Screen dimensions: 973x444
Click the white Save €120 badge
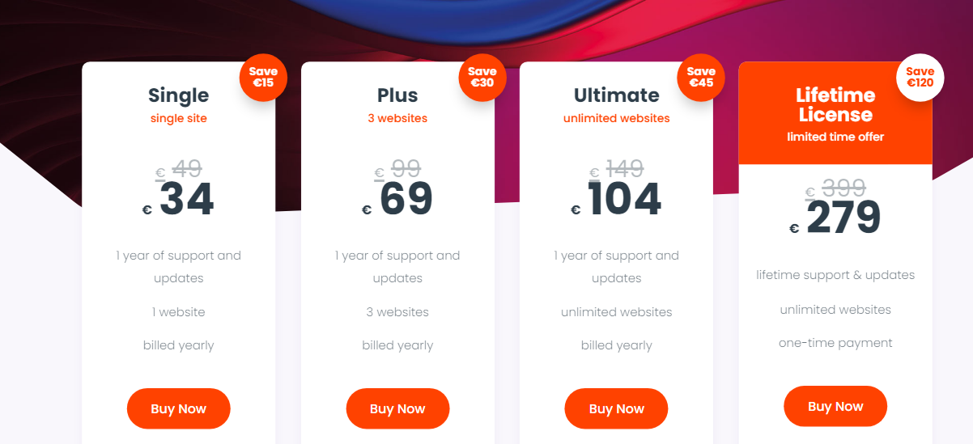(x=920, y=77)
